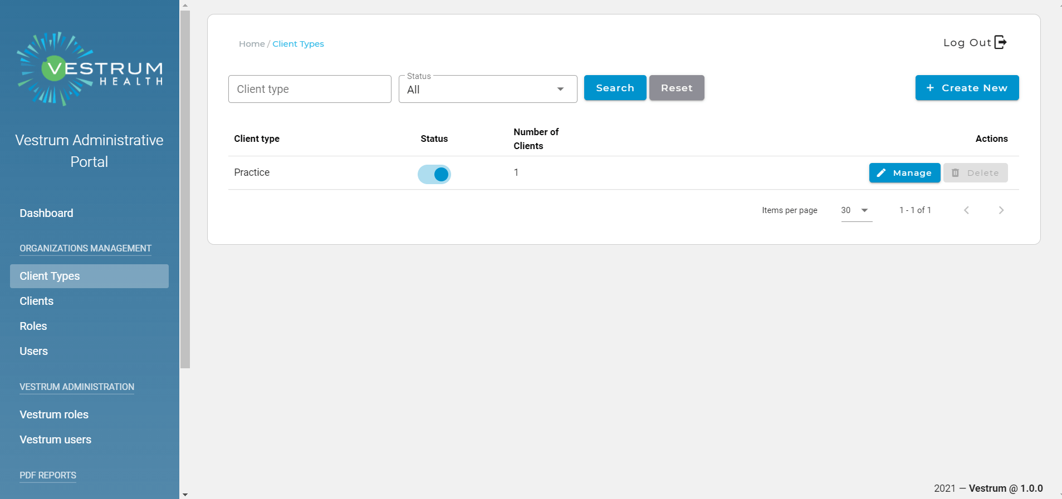This screenshot has width=1062, height=499.
Task: Go to the next page arrow
Action: 1001,210
